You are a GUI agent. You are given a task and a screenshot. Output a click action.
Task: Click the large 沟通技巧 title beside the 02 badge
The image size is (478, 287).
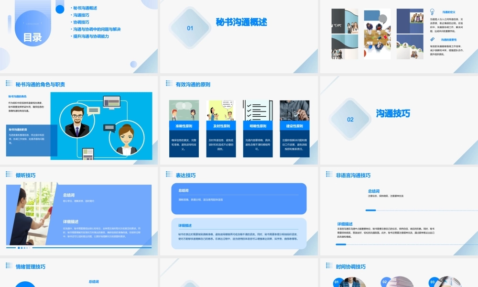tap(393, 113)
